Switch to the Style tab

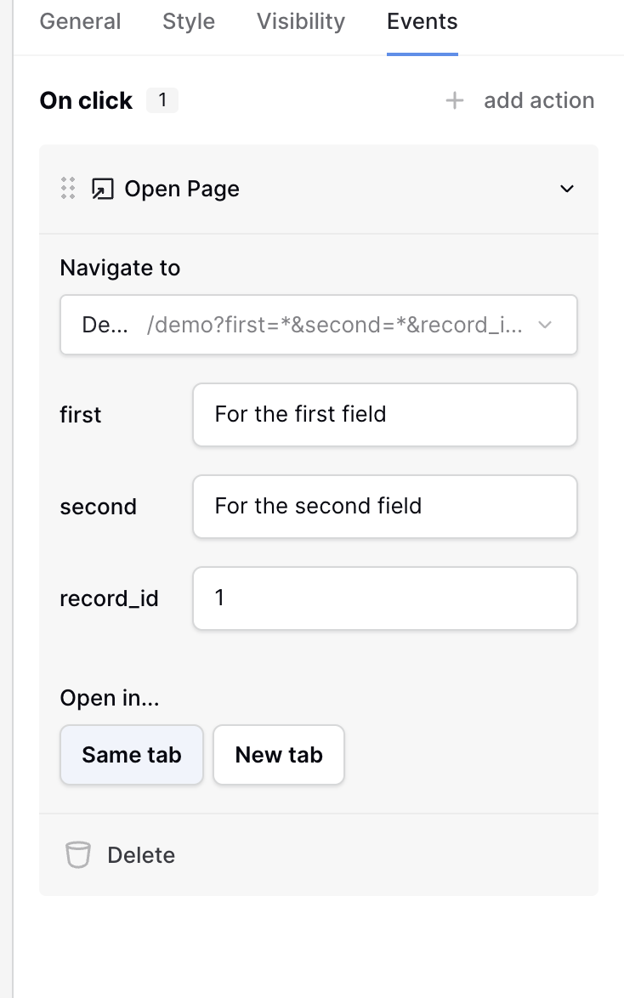[189, 22]
